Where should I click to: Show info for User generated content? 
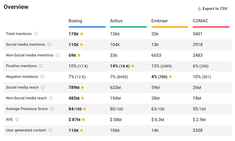click(x=50, y=130)
